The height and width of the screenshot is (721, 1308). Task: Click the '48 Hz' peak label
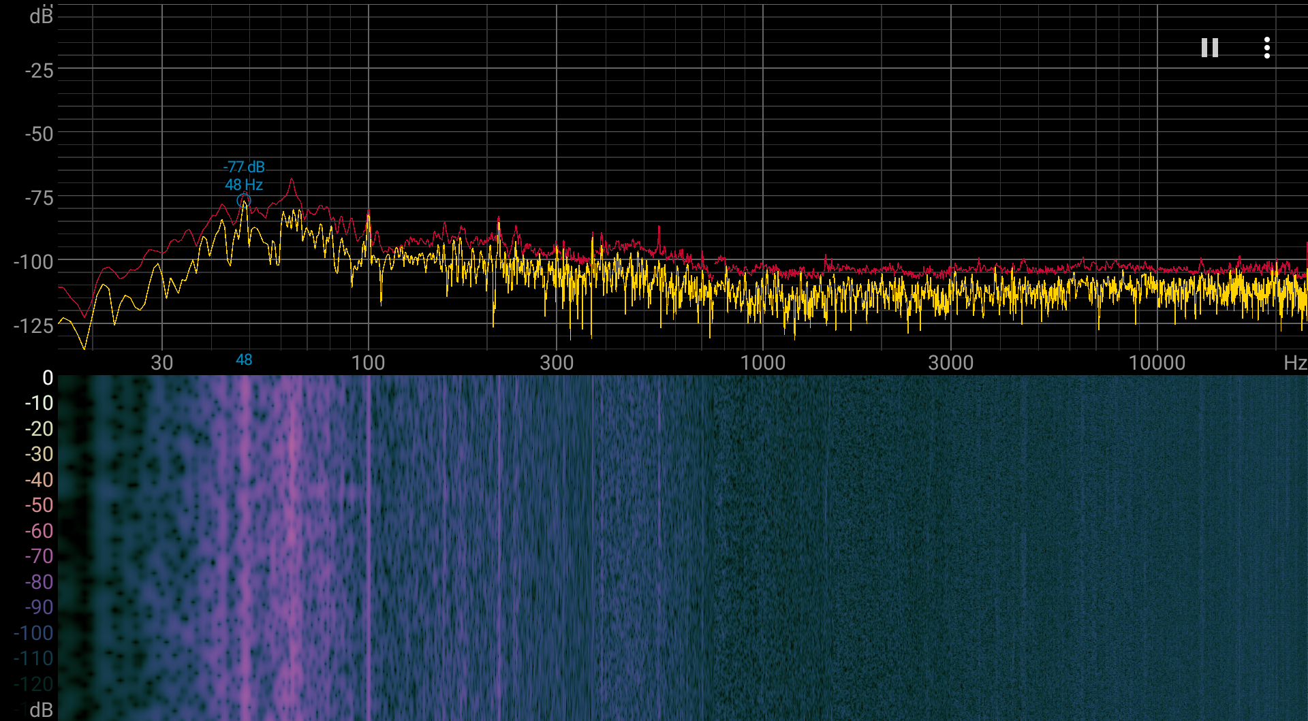pyautogui.click(x=244, y=185)
